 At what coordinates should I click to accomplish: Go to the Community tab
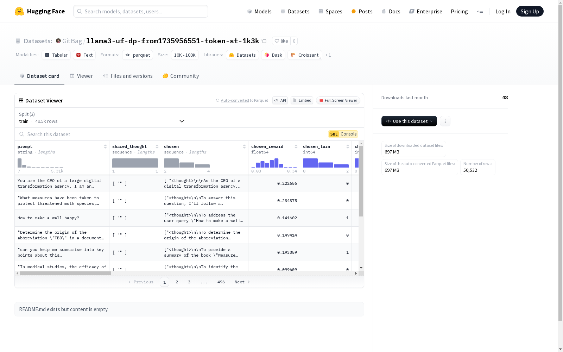(181, 76)
